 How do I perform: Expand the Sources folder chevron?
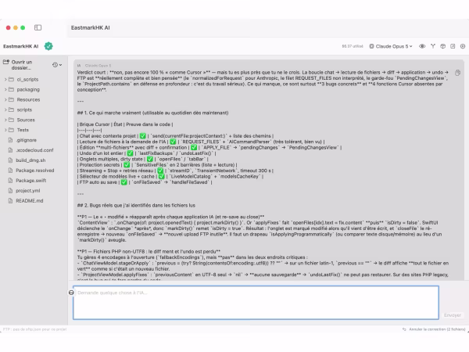pyautogui.click(x=5, y=120)
